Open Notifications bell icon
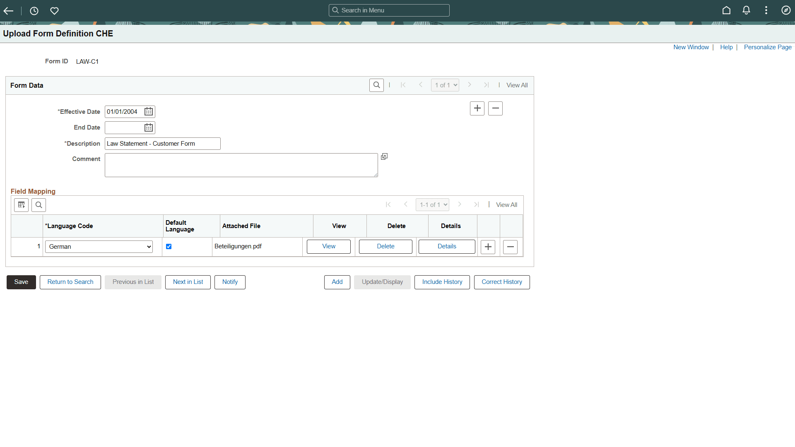Screen dimensions: 795x447 pos(746,10)
